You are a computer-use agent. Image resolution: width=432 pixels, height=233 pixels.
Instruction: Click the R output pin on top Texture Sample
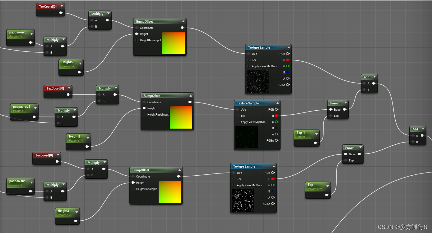pos(288,60)
